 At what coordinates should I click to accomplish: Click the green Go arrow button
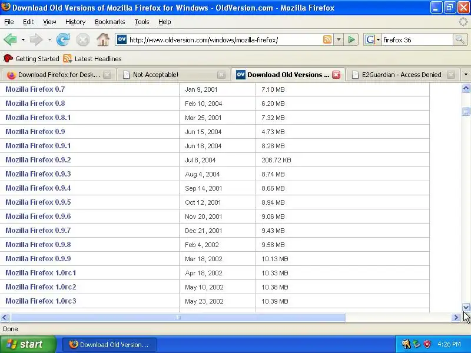tap(351, 39)
